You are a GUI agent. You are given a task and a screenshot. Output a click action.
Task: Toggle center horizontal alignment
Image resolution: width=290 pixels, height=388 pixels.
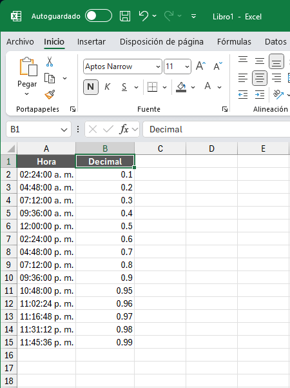click(x=260, y=78)
